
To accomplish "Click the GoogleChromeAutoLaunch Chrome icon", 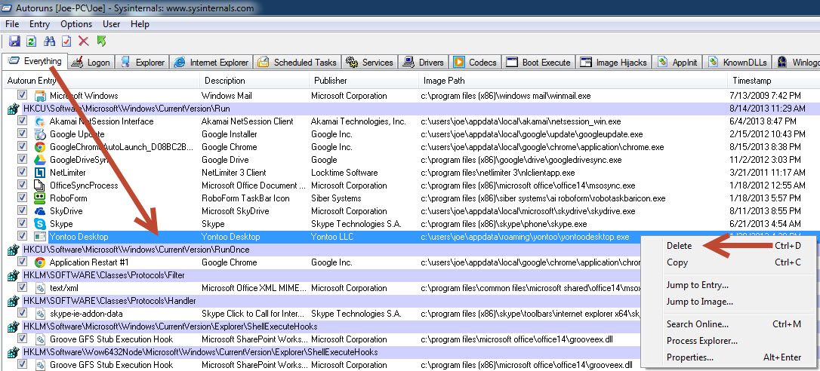I will click(x=40, y=147).
